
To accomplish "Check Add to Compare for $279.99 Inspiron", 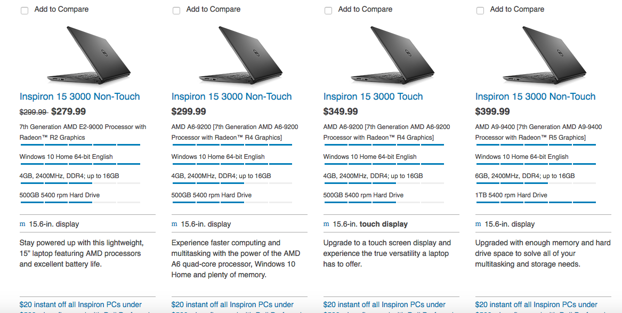I will (x=25, y=11).
